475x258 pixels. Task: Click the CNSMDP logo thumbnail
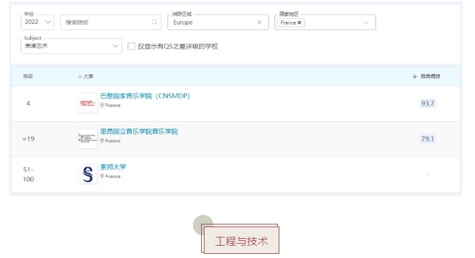coord(88,103)
